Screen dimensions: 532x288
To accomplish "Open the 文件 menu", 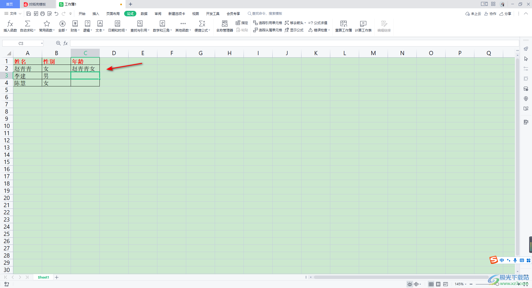I will 13,14.
